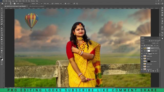
Task: Click the Home icon in options bar
Action: pos(2,4)
